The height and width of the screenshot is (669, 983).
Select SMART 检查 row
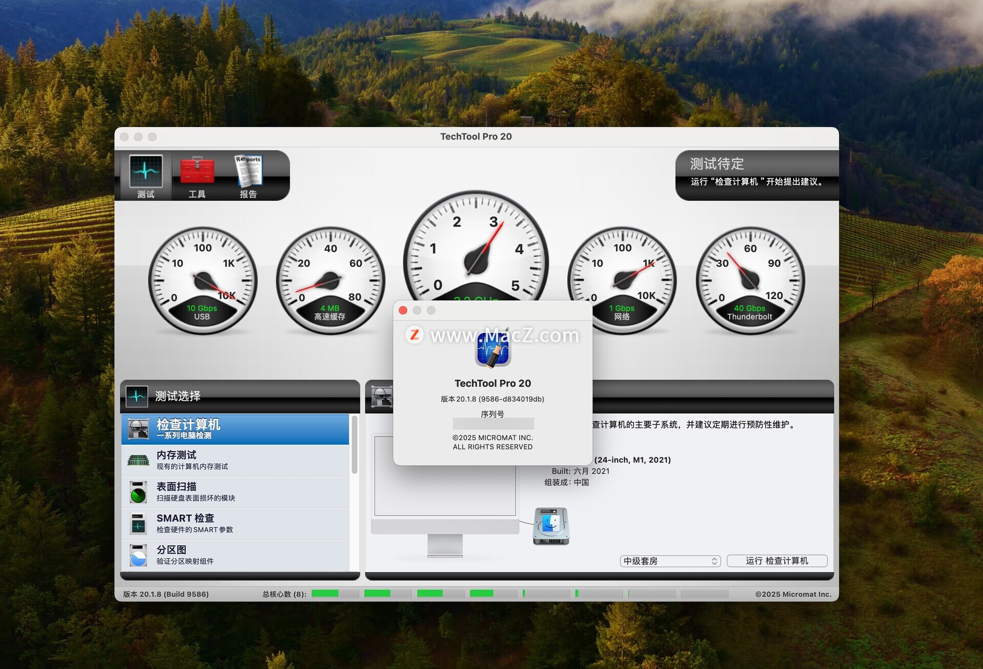pyautogui.click(x=236, y=524)
